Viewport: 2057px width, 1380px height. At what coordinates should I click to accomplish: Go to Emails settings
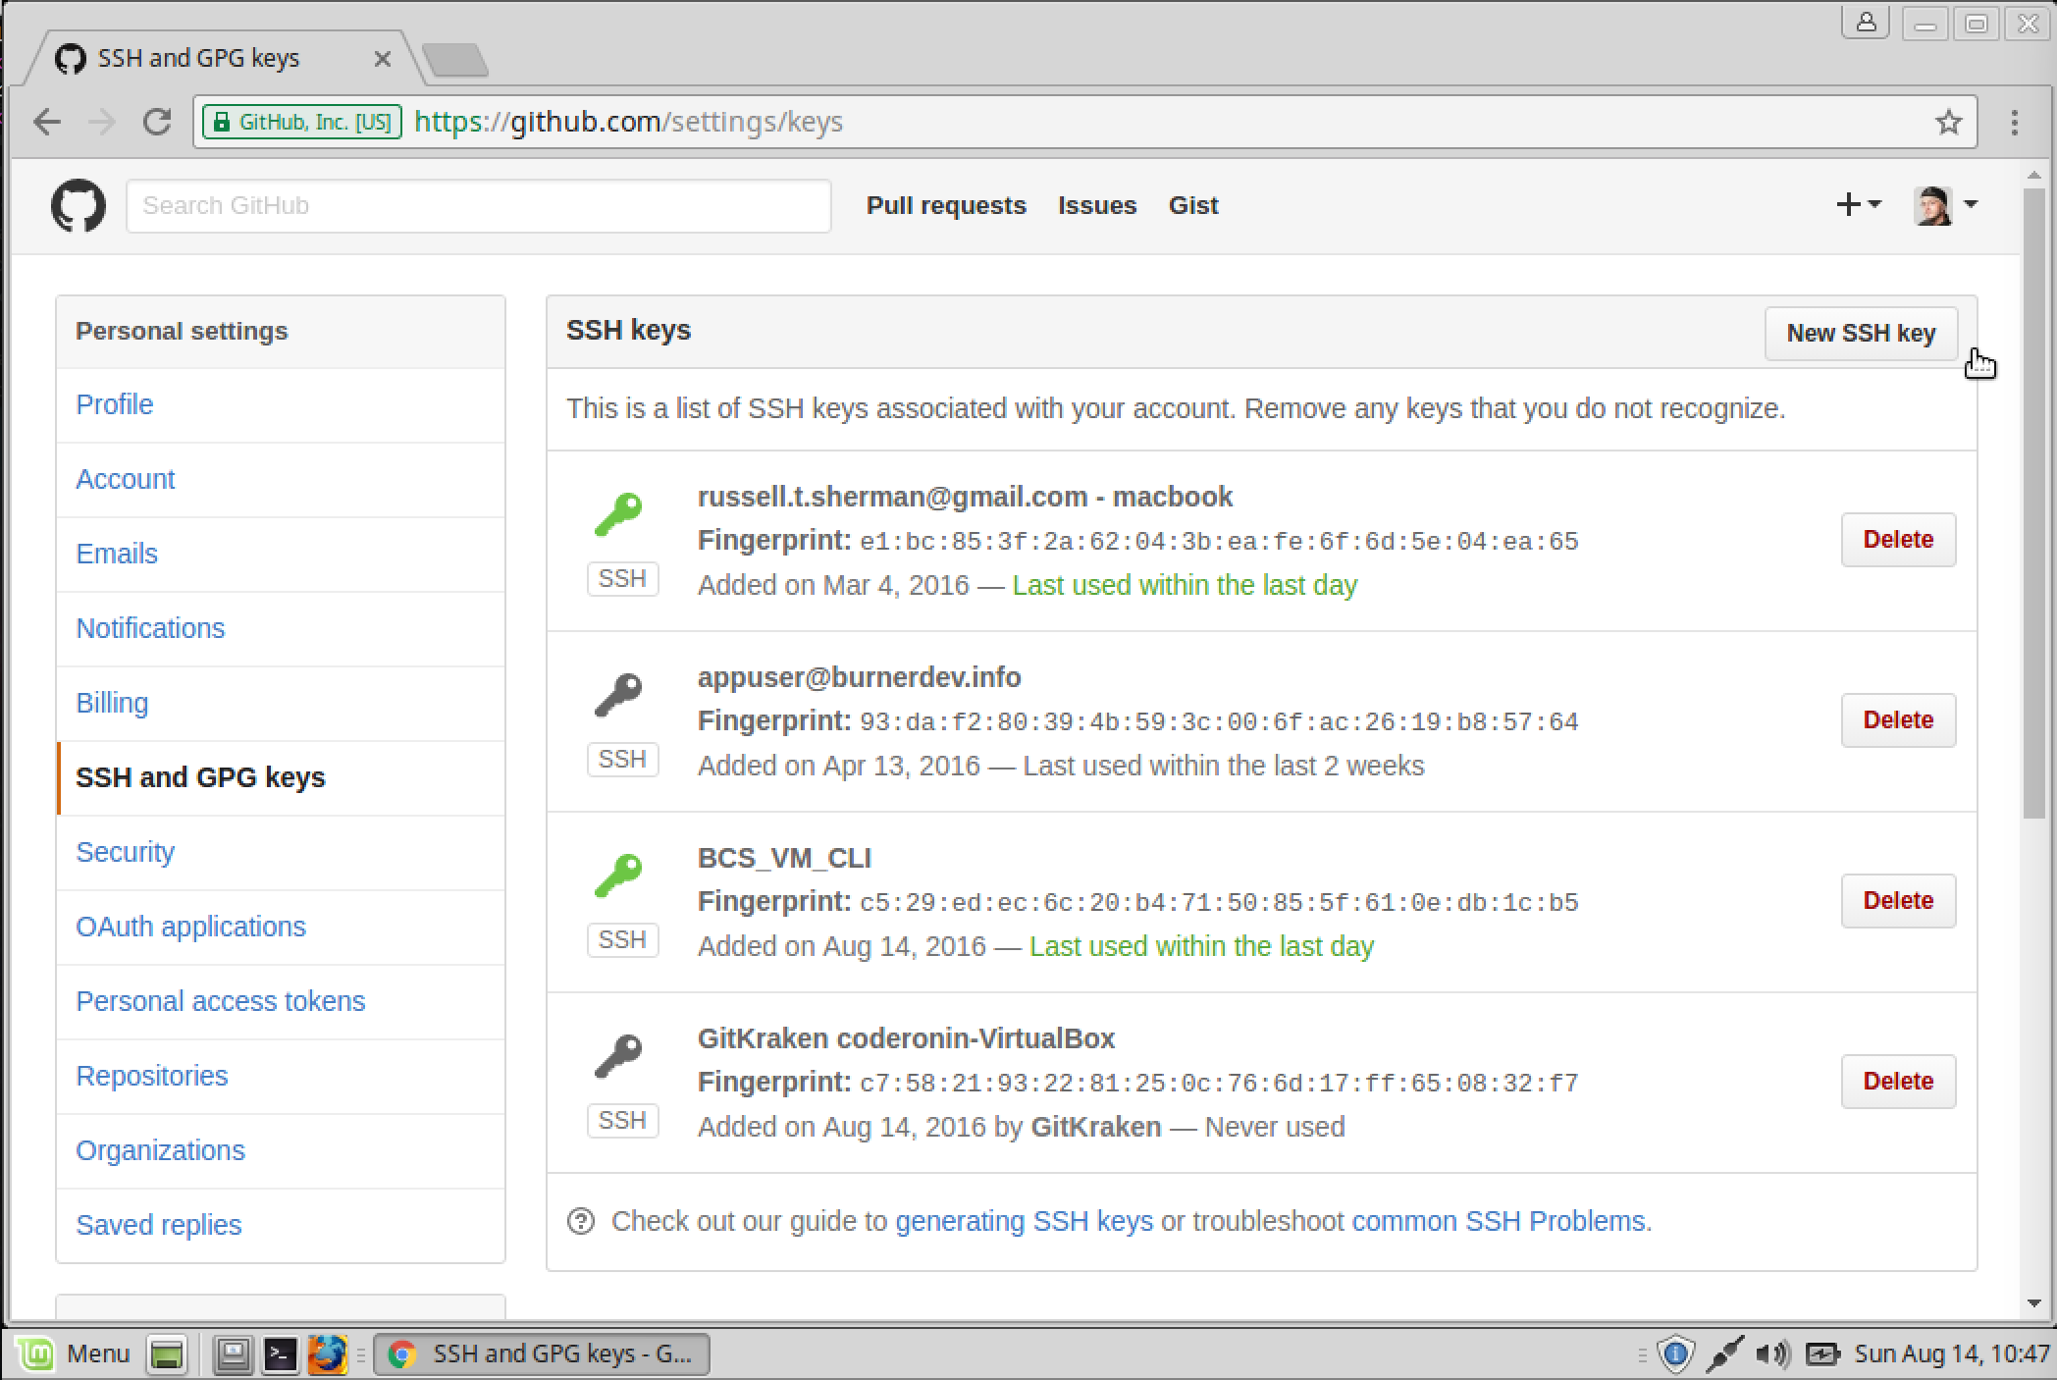coord(281,554)
